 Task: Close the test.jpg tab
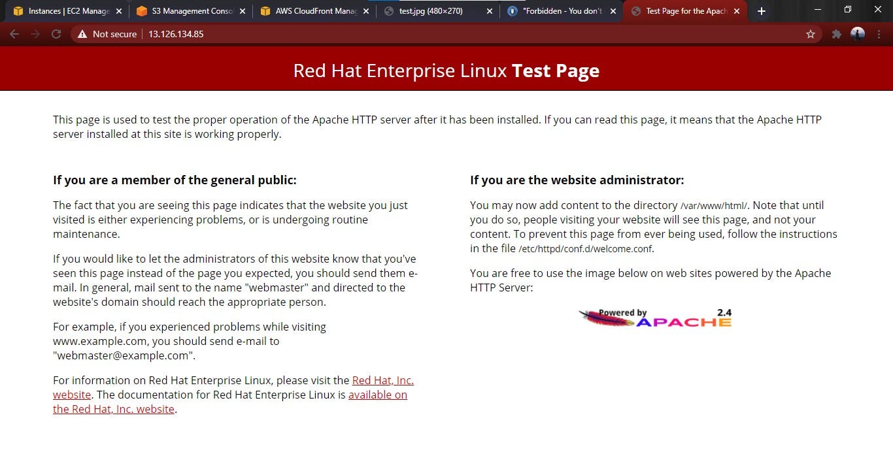[489, 11]
